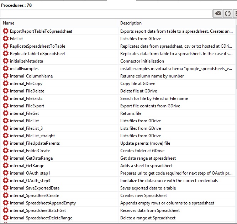Click the gear icon next to ExportReportTableToSpreadsheet
The width and height of the screenshot is (237, 224).
tap(6, 31)
